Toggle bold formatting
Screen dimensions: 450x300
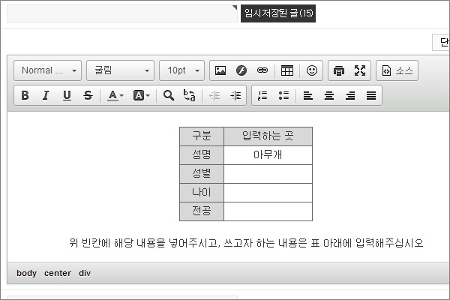pyautogui.click(x=25, y=95)
